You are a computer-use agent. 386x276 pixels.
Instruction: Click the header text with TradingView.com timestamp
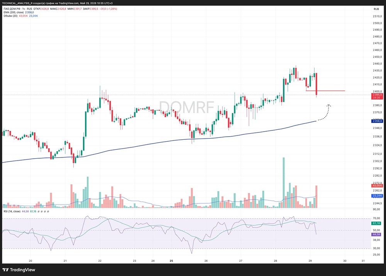[58, 3]
